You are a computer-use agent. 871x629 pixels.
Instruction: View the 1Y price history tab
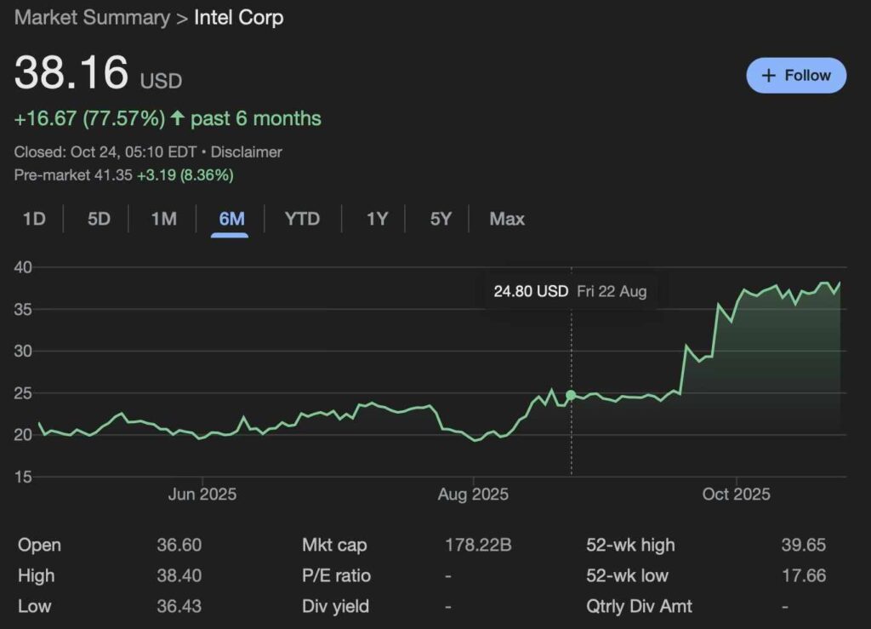point(377,219)
